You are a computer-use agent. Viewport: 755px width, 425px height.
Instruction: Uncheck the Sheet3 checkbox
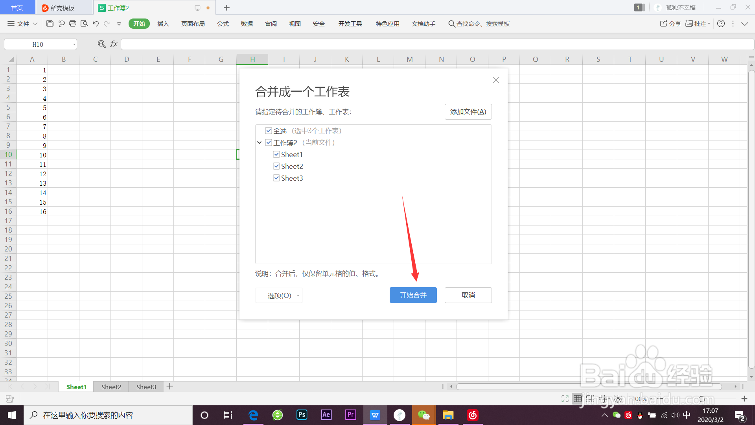click(276, 178)
